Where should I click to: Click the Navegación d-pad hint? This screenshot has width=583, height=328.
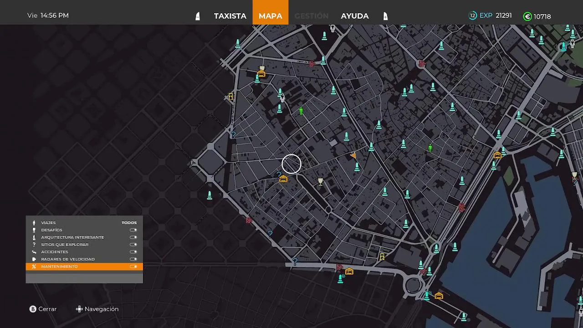click(97, 309)
